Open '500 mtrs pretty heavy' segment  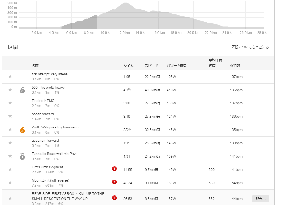[48, 87]
